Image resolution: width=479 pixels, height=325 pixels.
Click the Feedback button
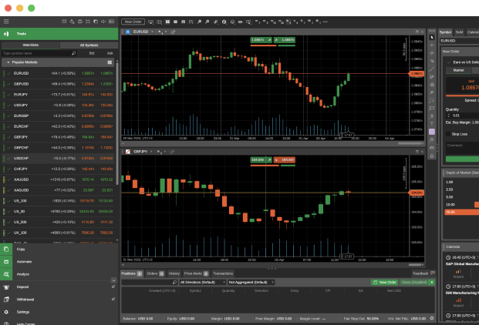420,273
